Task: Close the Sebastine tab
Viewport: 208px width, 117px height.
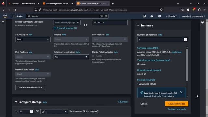Action: (x=38, y=4)
